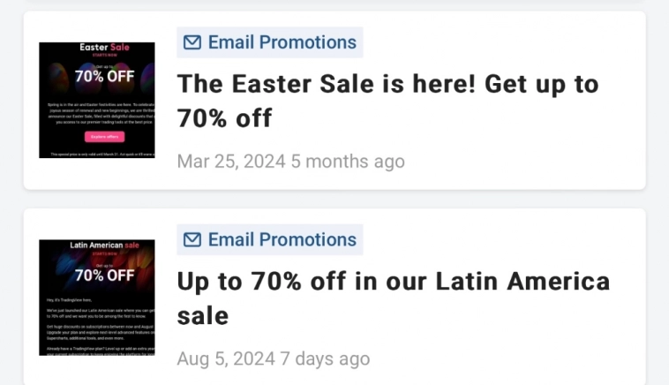
Task: Open "Up to 70% off in our Latin America sale" headline
Action: point(393,298)
